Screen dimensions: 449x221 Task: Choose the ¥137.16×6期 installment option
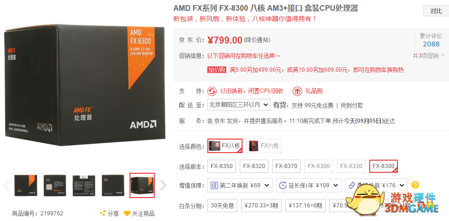[305, 205]
